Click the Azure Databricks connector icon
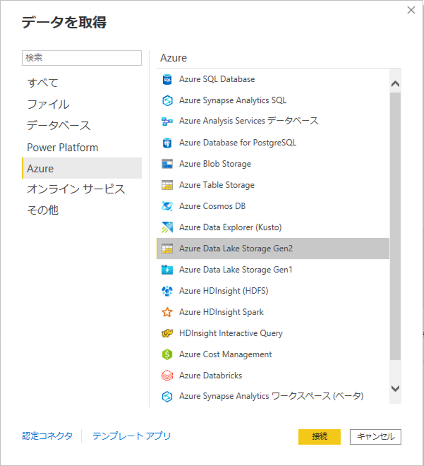Screen dimensions: 424x466 [x=167, y=376]
